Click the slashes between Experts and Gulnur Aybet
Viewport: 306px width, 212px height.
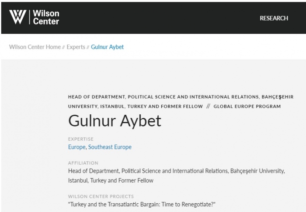pos(88,47)
